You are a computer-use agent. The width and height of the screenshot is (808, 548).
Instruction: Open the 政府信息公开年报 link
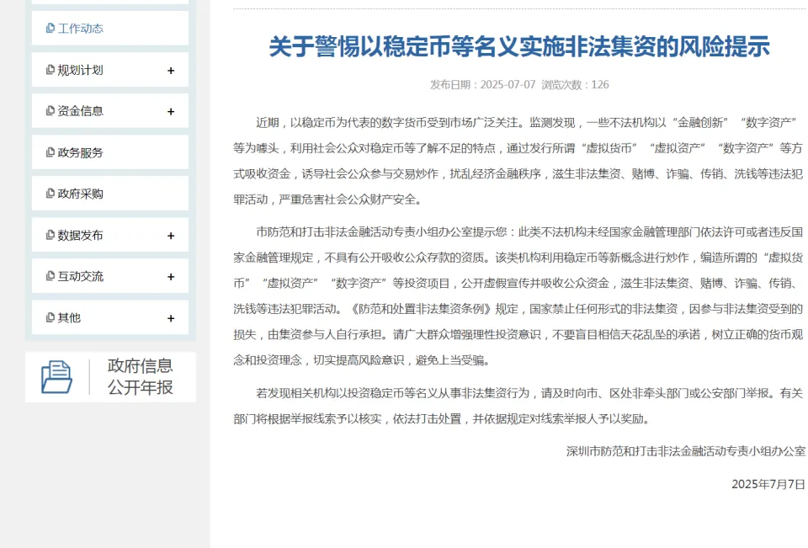point(110,377)
